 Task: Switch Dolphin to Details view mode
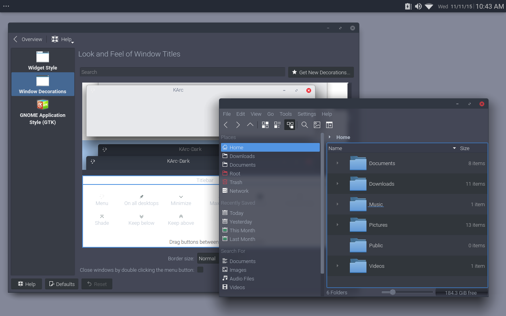tap(290, 125)
